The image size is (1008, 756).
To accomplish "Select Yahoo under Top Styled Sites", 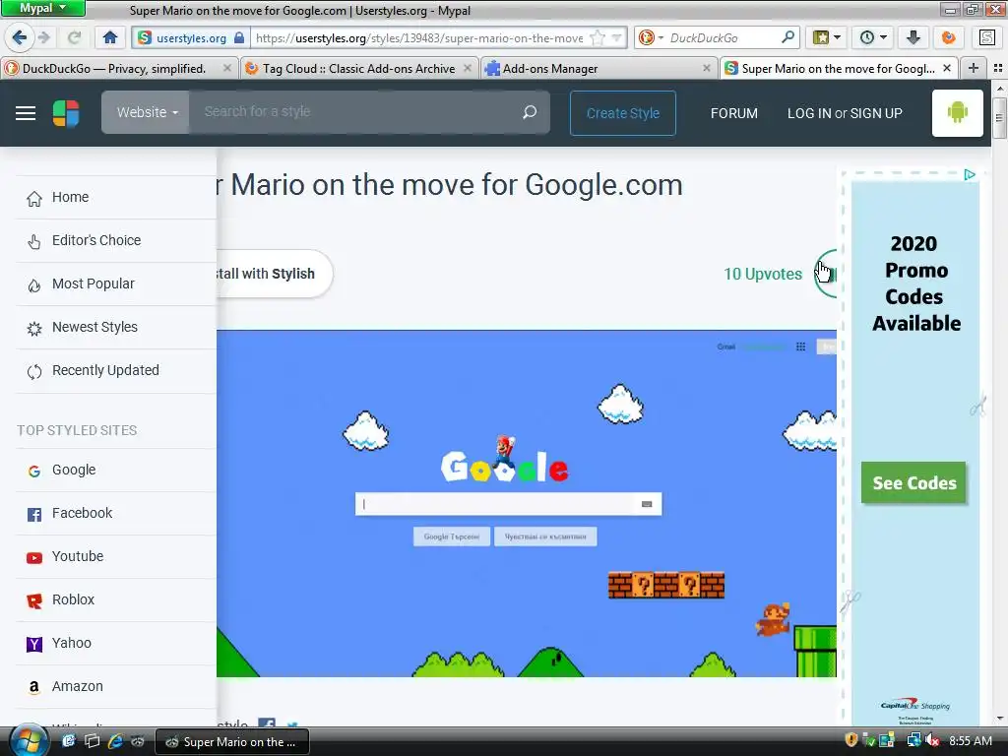I will (115, 643).
